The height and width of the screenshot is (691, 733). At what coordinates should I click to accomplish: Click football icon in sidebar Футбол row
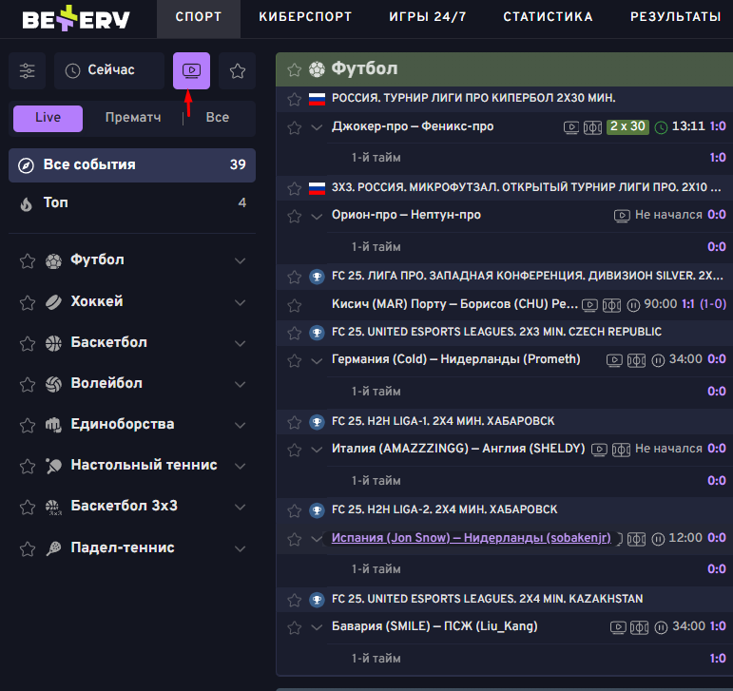[53, 260]
